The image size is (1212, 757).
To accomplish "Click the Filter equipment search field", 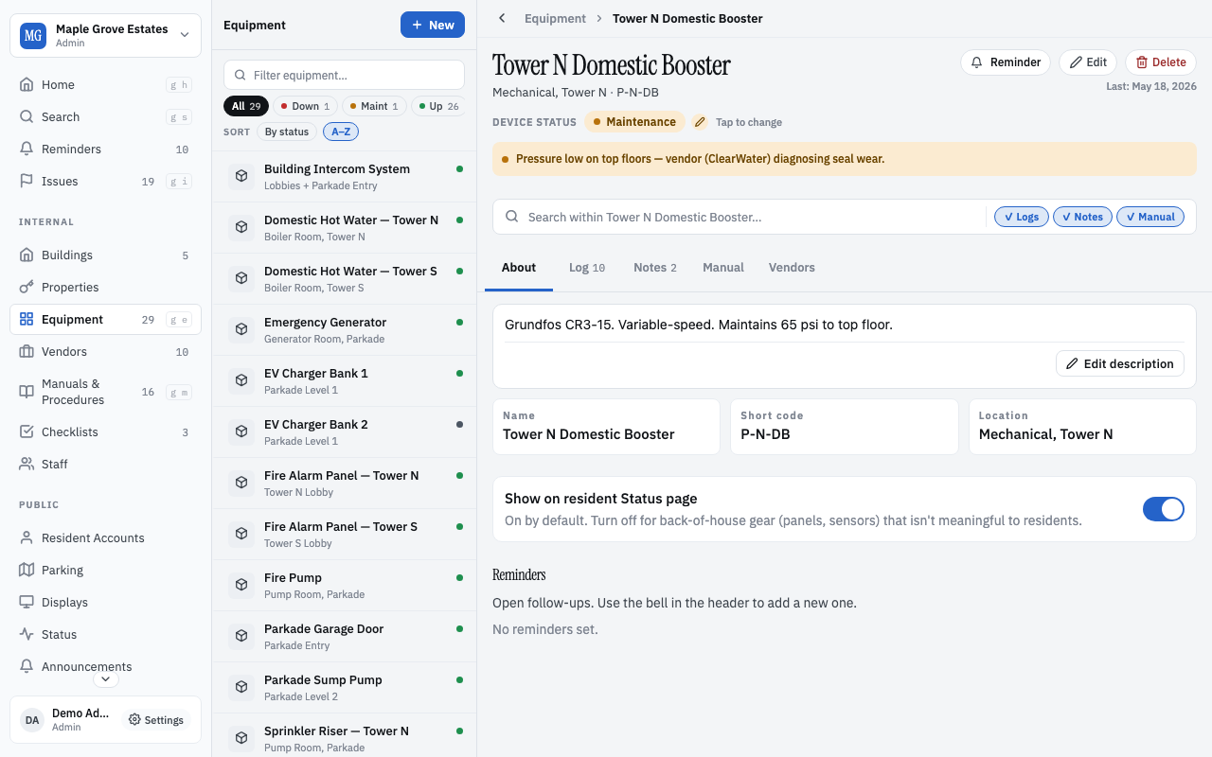I will pos(344,75).
